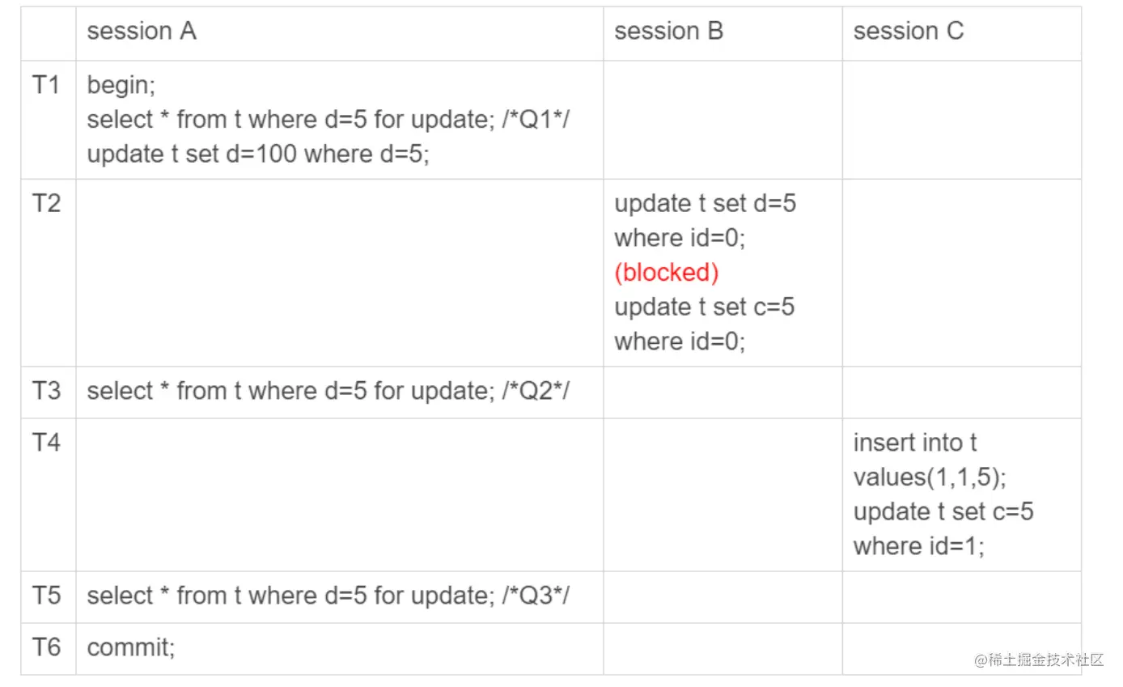This screenshot has width=1123, height=687.
Task: Click the red (blocked) text
Action: (x=666, y=273)
